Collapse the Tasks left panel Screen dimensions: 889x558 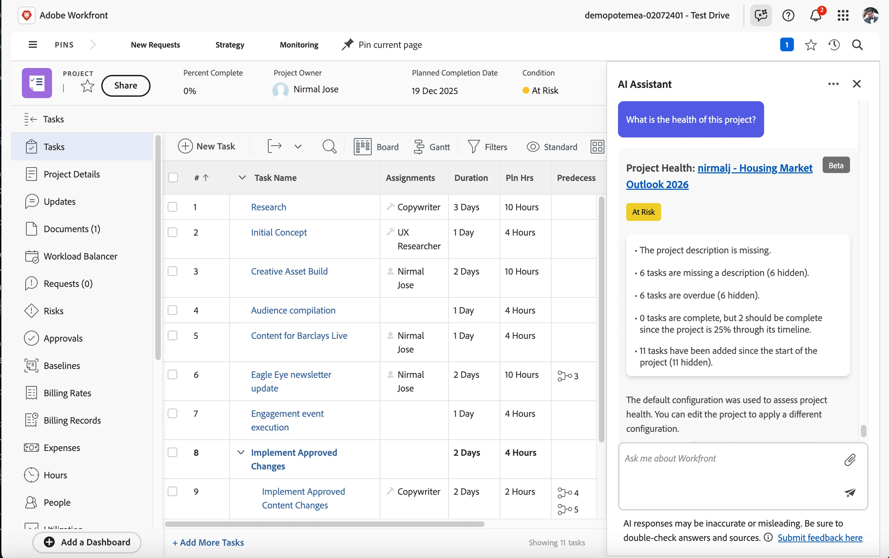coord(31,119)
